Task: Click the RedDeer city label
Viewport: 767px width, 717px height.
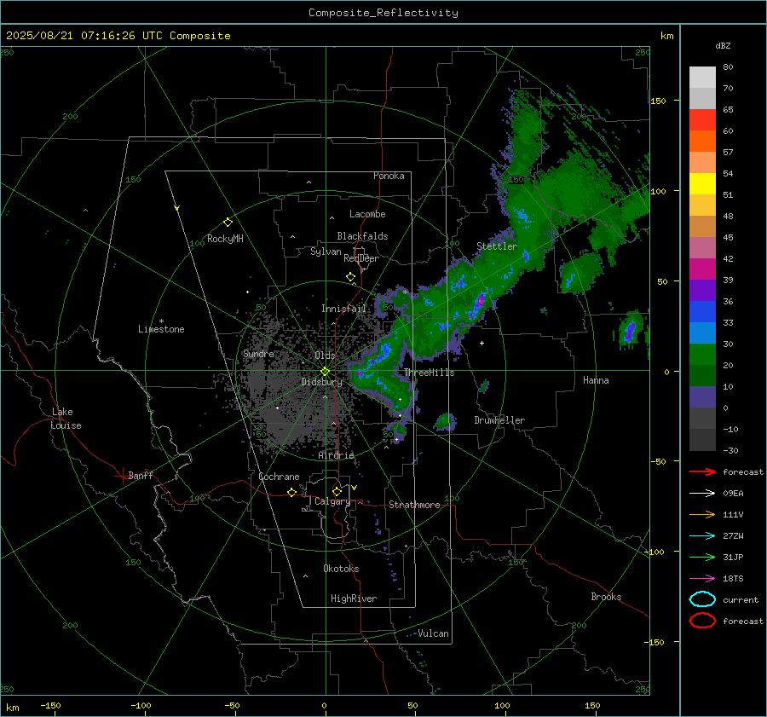Action: (361, 258)
